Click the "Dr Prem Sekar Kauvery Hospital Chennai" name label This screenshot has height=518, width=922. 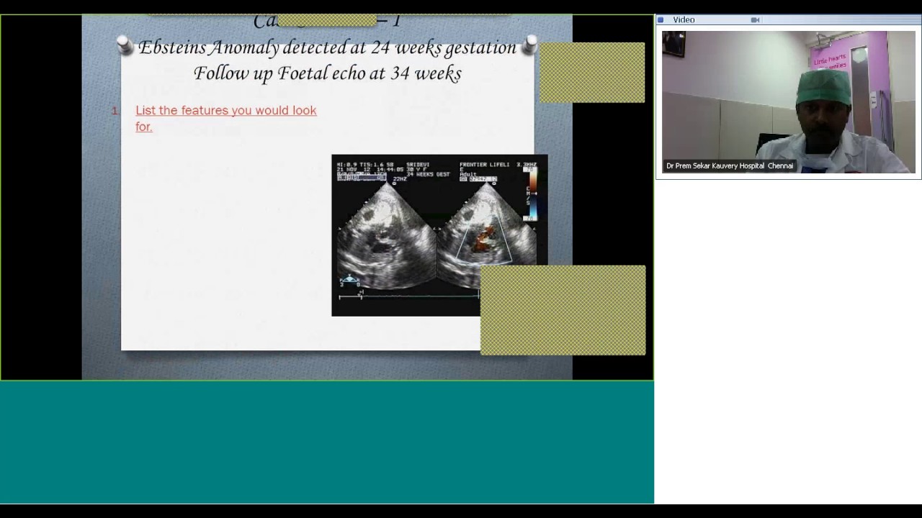pos(730,166)
